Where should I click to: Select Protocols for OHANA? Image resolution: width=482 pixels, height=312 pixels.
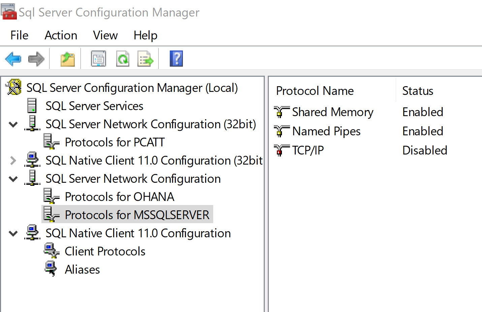pos(120,197)
